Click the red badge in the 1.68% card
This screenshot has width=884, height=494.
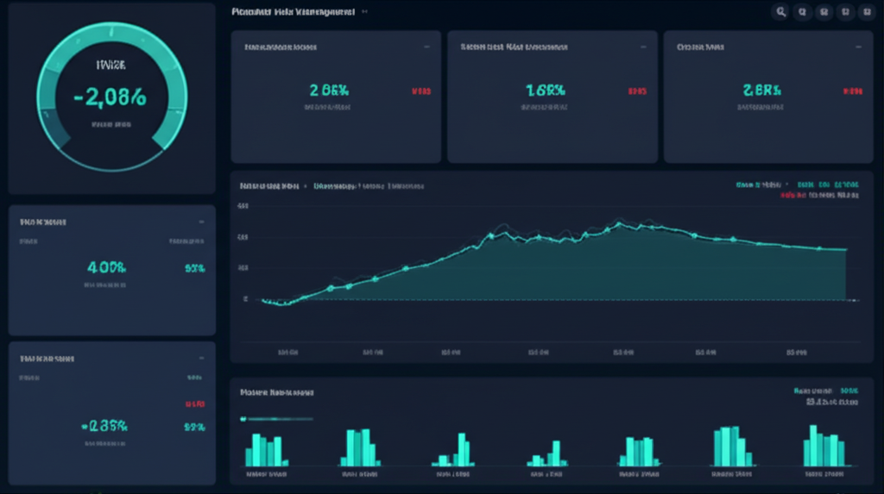tap(637, 91)
